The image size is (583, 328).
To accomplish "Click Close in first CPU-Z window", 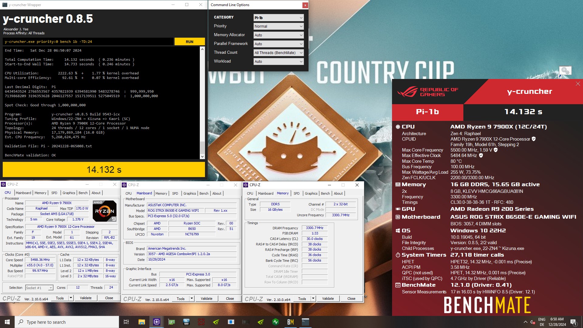I will [x=109, y=298].
